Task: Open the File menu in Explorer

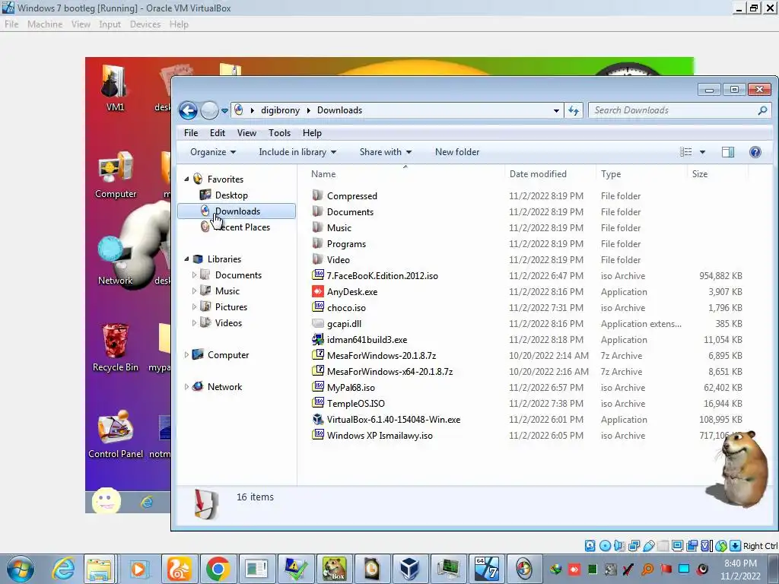Action: (191, 133)
